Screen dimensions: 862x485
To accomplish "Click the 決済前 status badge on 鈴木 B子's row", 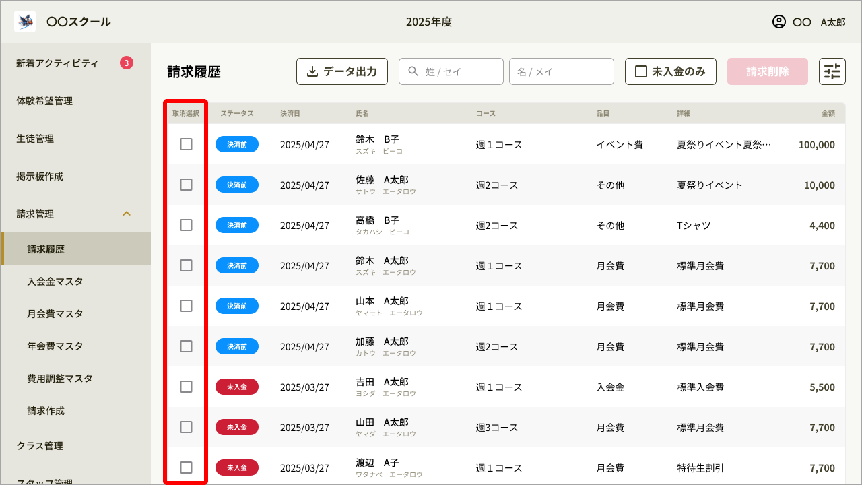I will [x=237, y=143].
